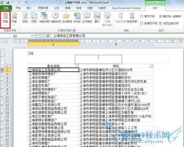Image resolution: width=184 pixels, height=147 pixels.
Task: Select column B header
Action: coord(116,44)
